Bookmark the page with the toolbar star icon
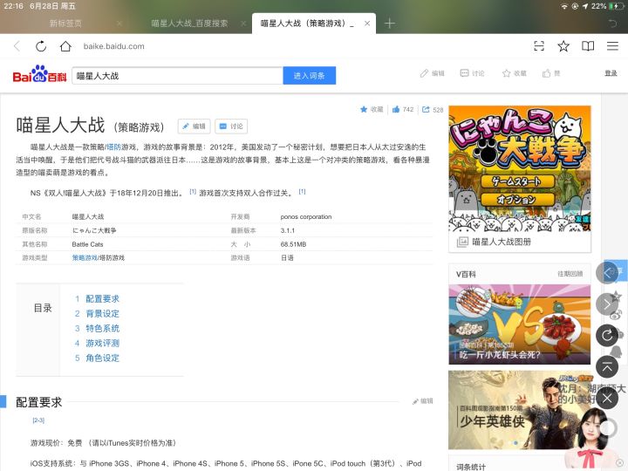This screenshot has height=471, width=628. (x=563, y=46)
